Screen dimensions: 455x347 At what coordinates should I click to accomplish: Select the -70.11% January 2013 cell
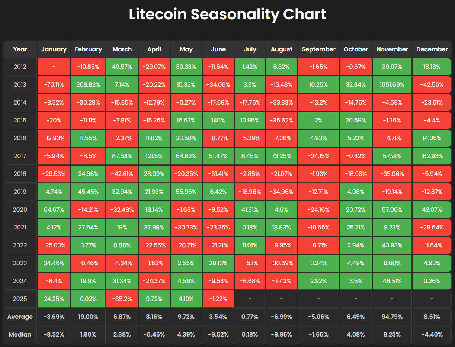coord(54,85)
